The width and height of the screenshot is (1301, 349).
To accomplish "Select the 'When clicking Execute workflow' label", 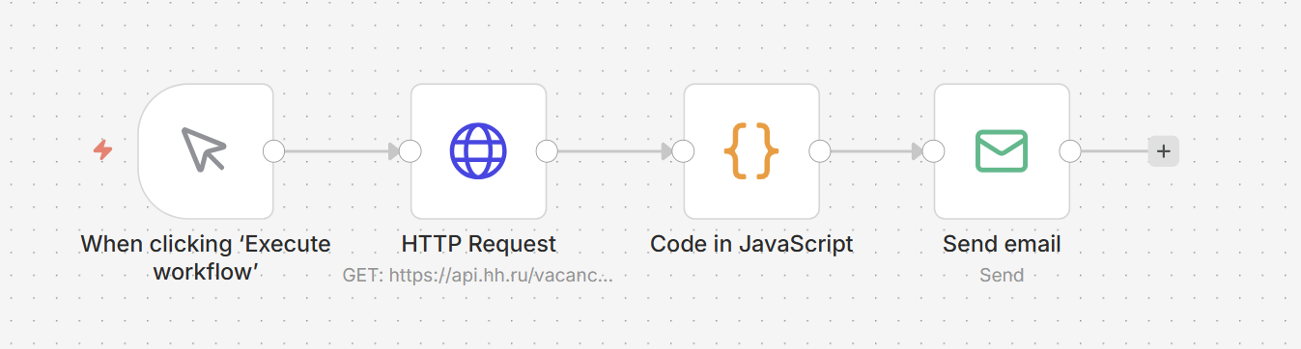I will (206, 257).
